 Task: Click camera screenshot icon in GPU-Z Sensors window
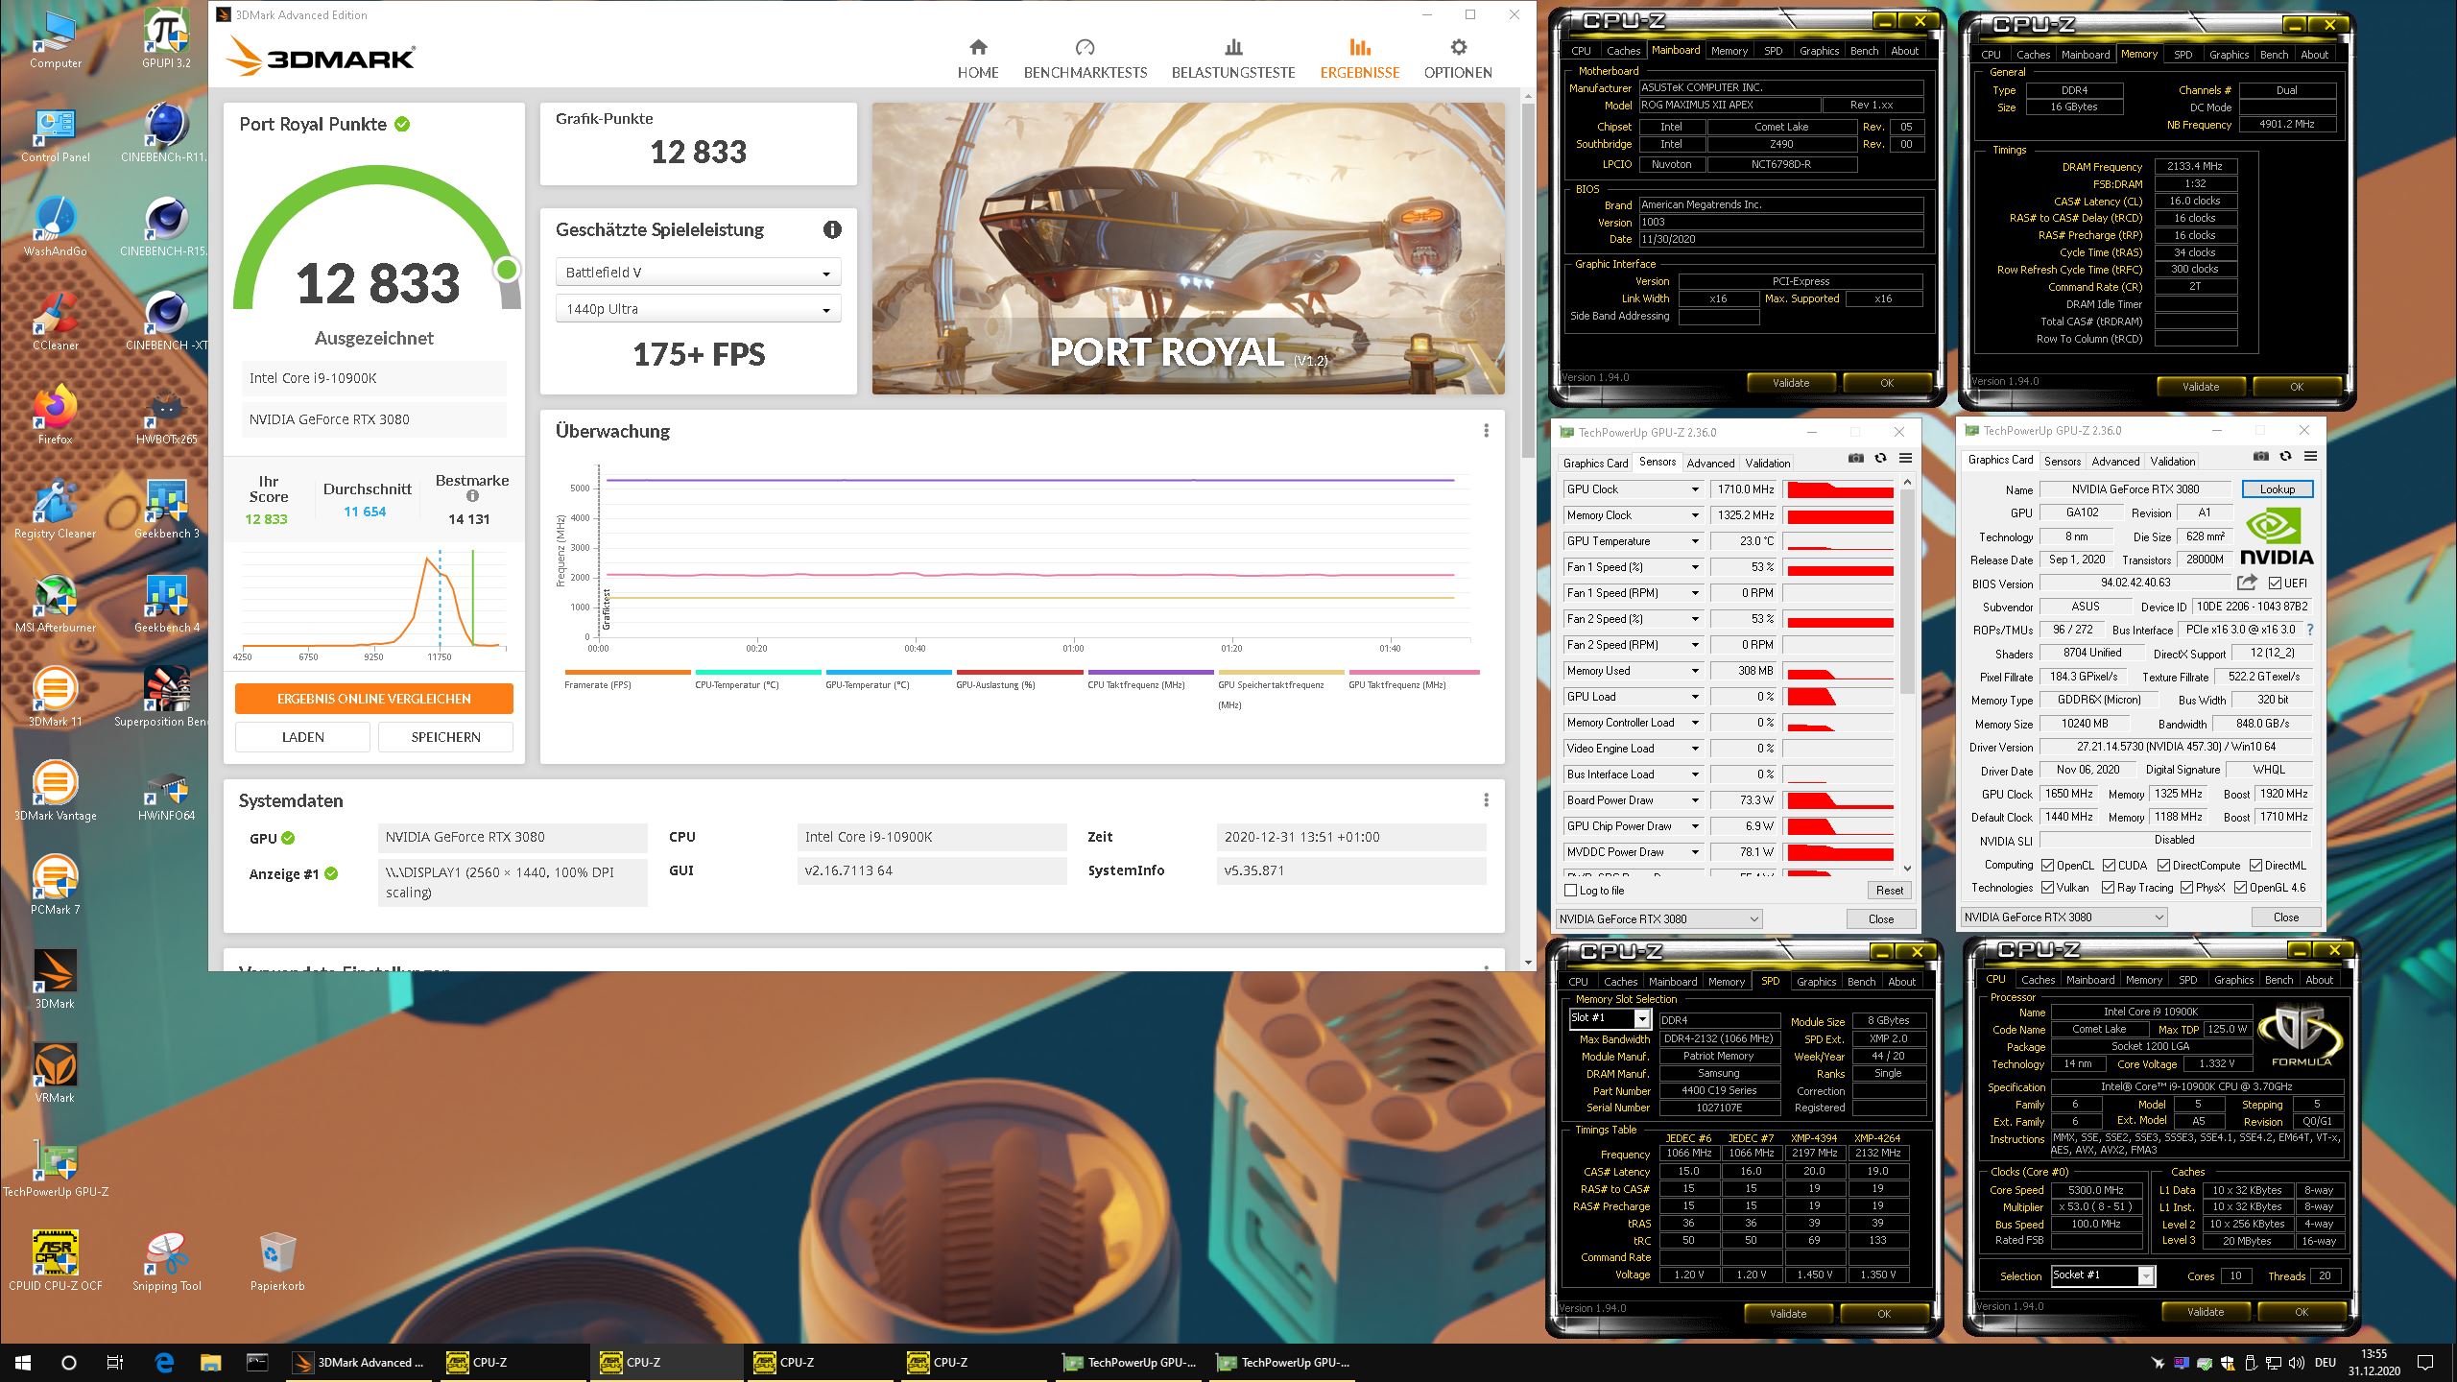(x=1856, y=458)
